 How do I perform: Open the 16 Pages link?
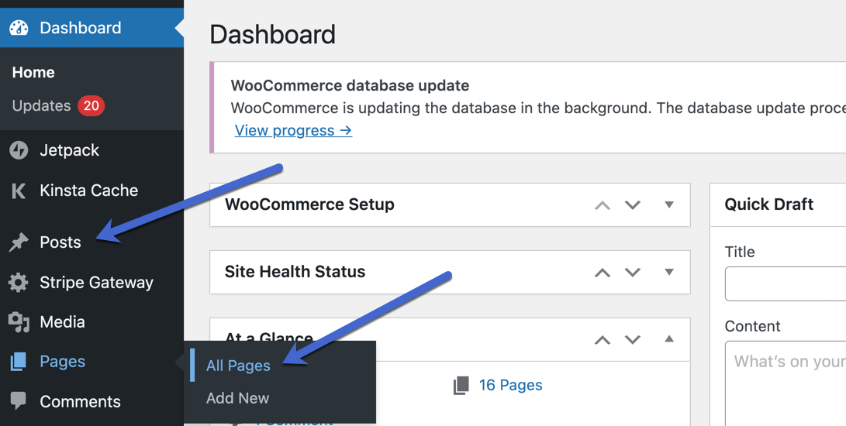click(x=510, y=385)
